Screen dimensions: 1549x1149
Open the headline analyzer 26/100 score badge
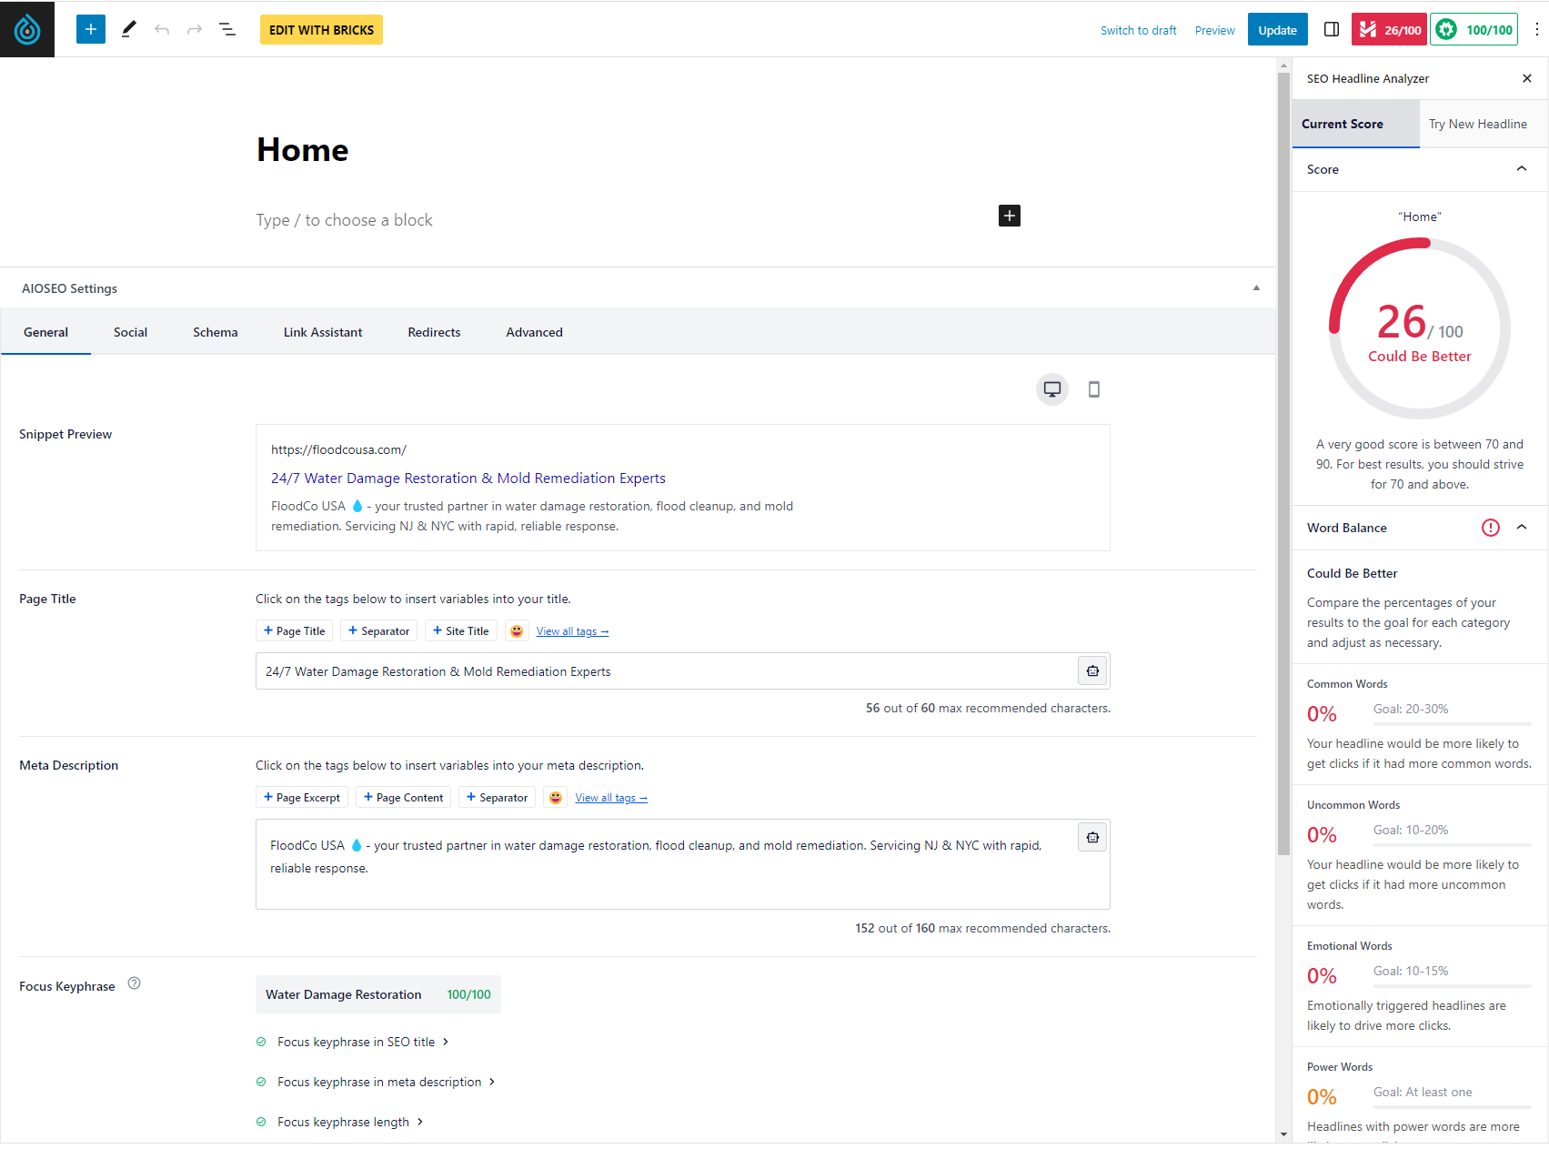coord(1389,29)
